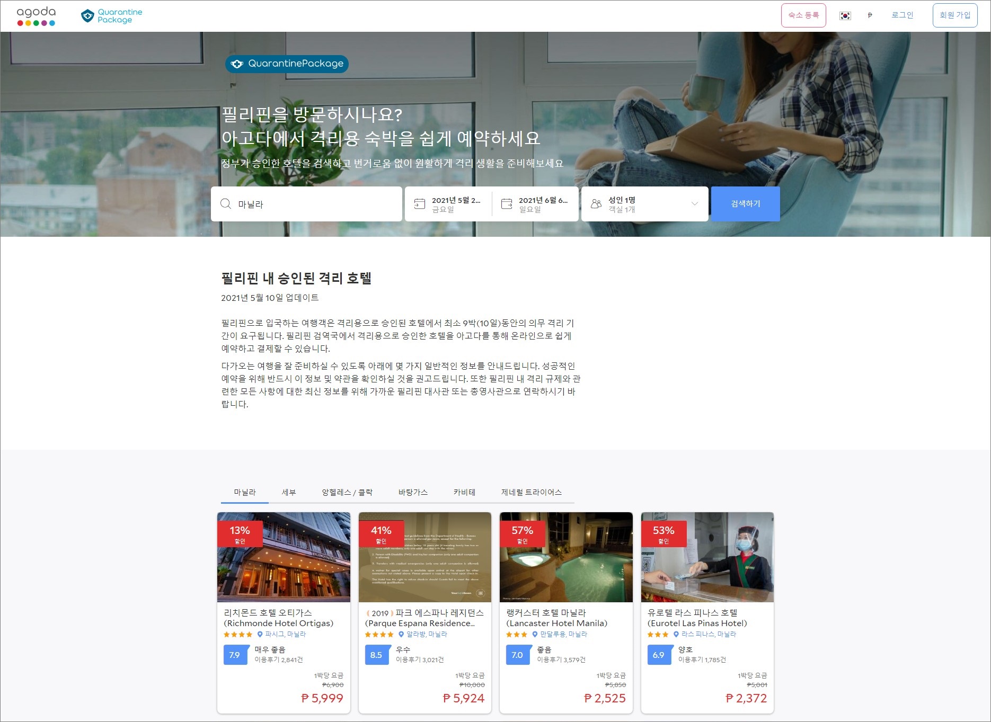This screenshot has width=991, height=722.
Task: Click the ₱ 2,372 price
Action: tap(746, 699)
